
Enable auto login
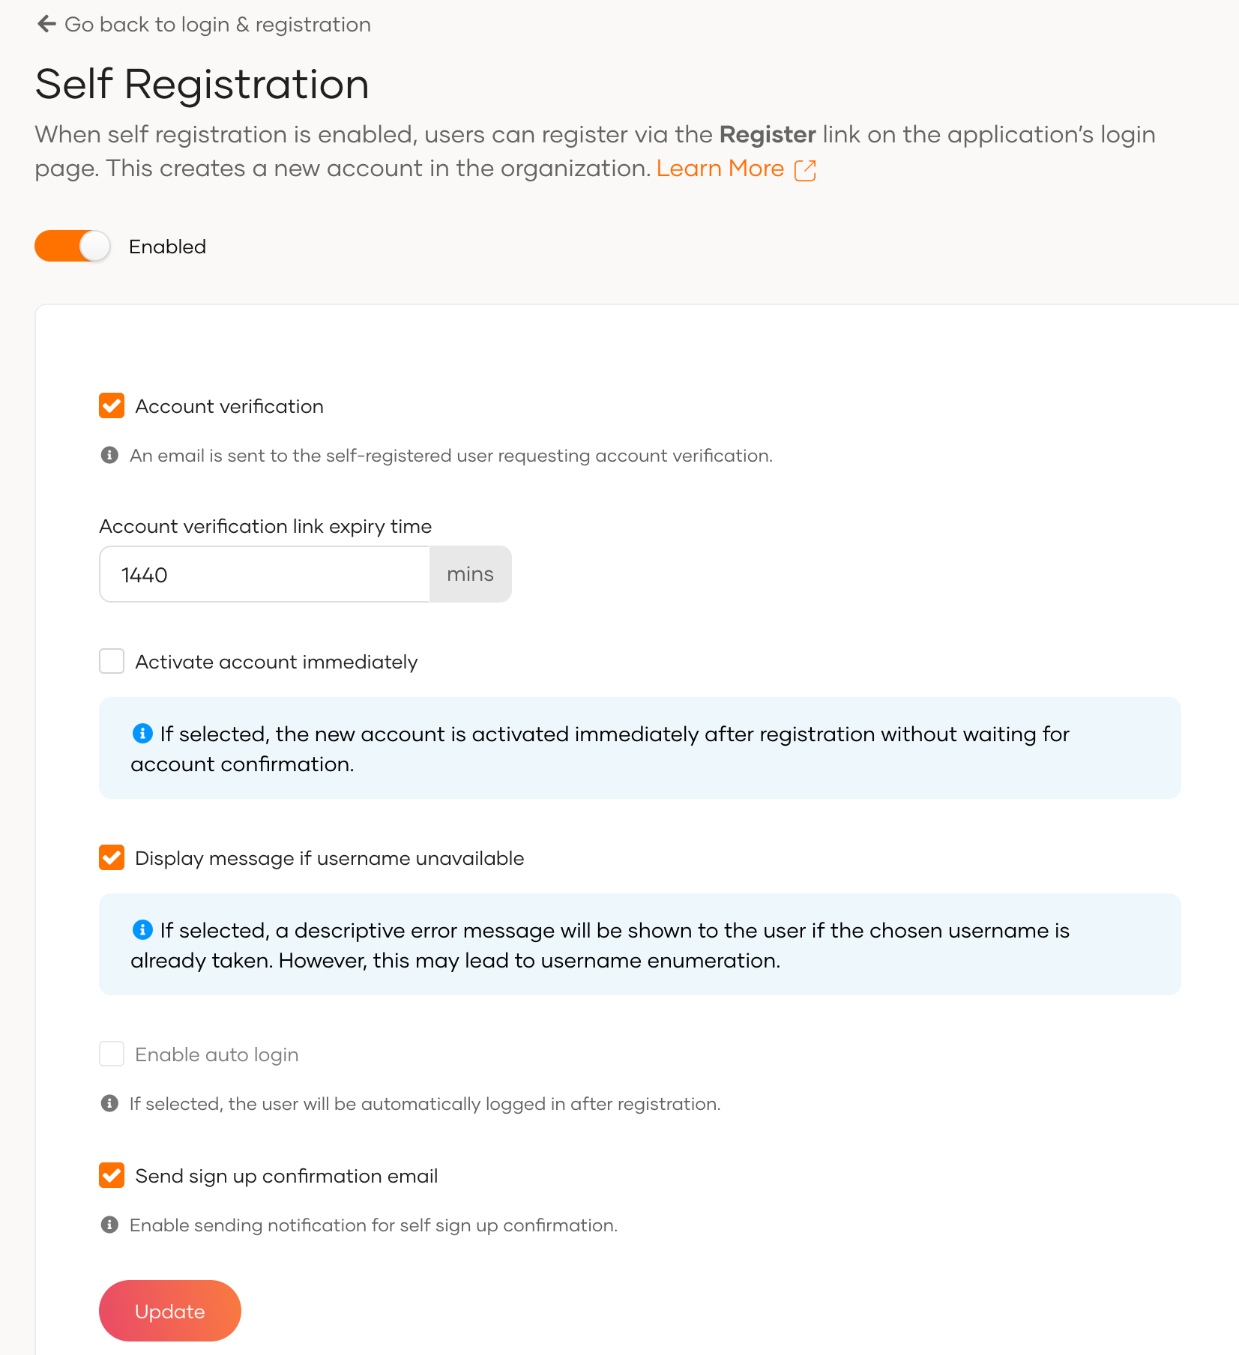tap(111, 1054)
